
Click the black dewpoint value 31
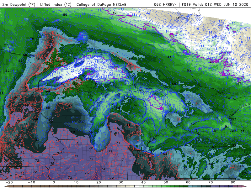click(177, 18)
